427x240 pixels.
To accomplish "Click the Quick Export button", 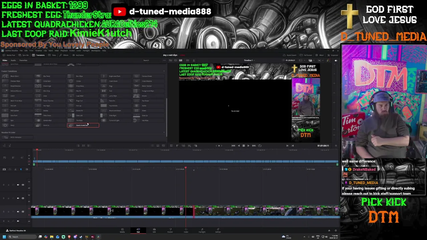I will 290,55.
